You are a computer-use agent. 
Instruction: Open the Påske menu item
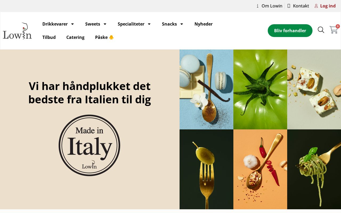pyautogui.click(x=104, y=37)
